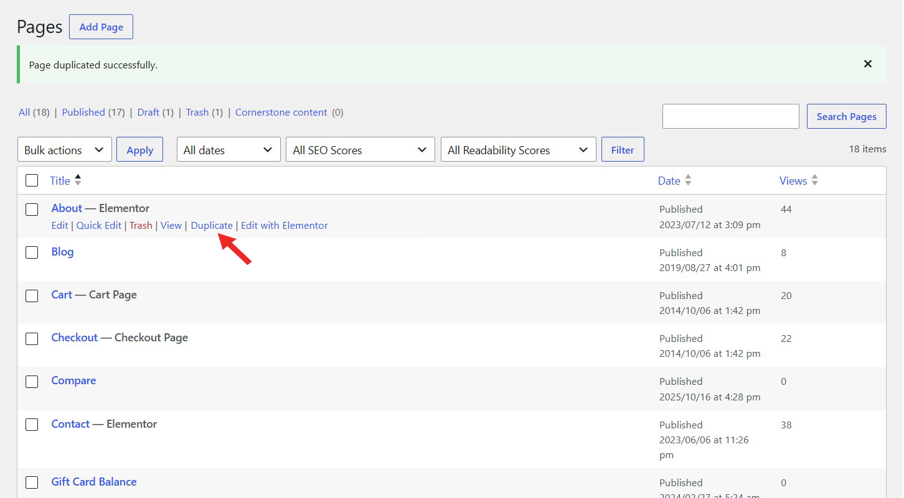The width and height of the screenshot is (904, 498).
Task: Open the All Readability Scores dropdown
Action: [x=519, y=150]
